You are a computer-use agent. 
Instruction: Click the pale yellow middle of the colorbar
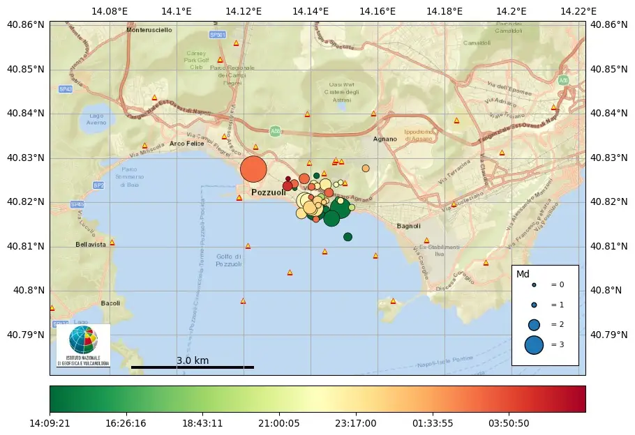point(320,399)
